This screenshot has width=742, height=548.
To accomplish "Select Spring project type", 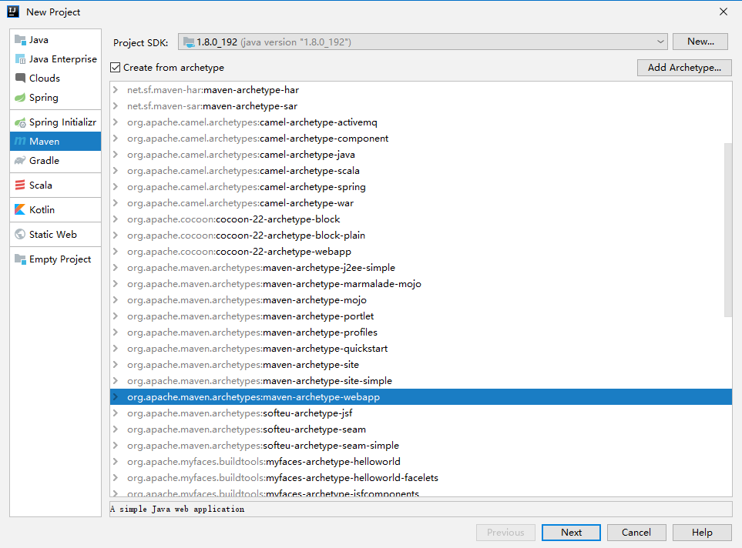I will [x=55, y=98].
